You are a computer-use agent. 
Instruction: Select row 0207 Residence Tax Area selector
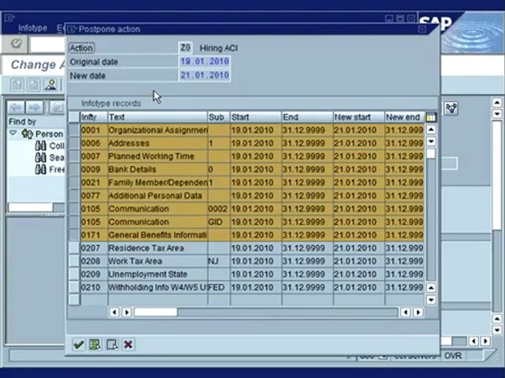[x=74, y=248]
